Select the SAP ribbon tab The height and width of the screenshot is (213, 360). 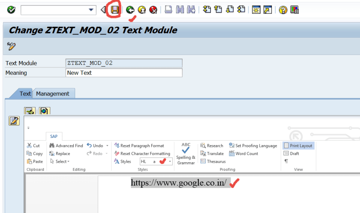click(54, 136)
